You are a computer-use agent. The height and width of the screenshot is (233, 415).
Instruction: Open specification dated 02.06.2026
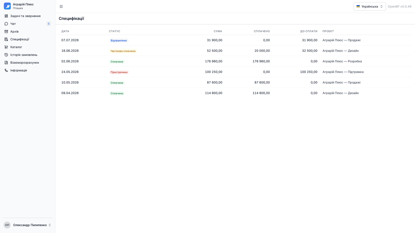point(235,61)
